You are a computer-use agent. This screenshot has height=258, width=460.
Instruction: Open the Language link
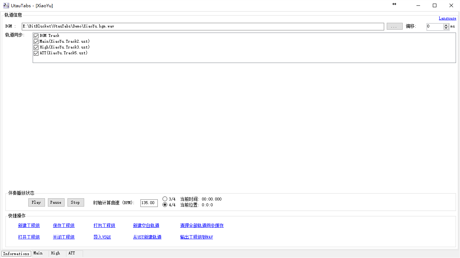pyautogui.click(x=447, y=18)
